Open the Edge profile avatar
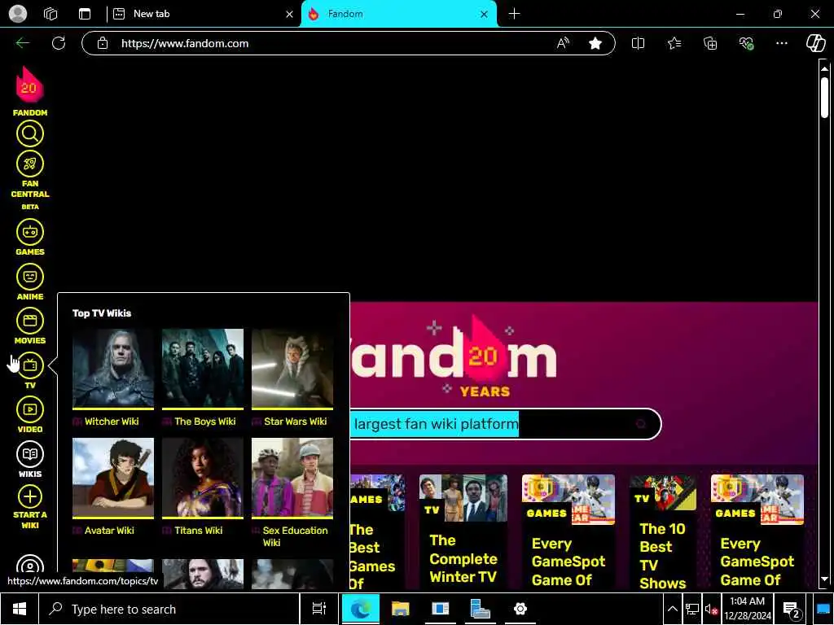The width and height of the screenshot is (834, 625). point(18,14)
